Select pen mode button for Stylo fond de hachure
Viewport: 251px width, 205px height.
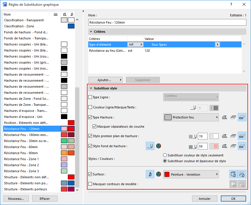(150, 146)
